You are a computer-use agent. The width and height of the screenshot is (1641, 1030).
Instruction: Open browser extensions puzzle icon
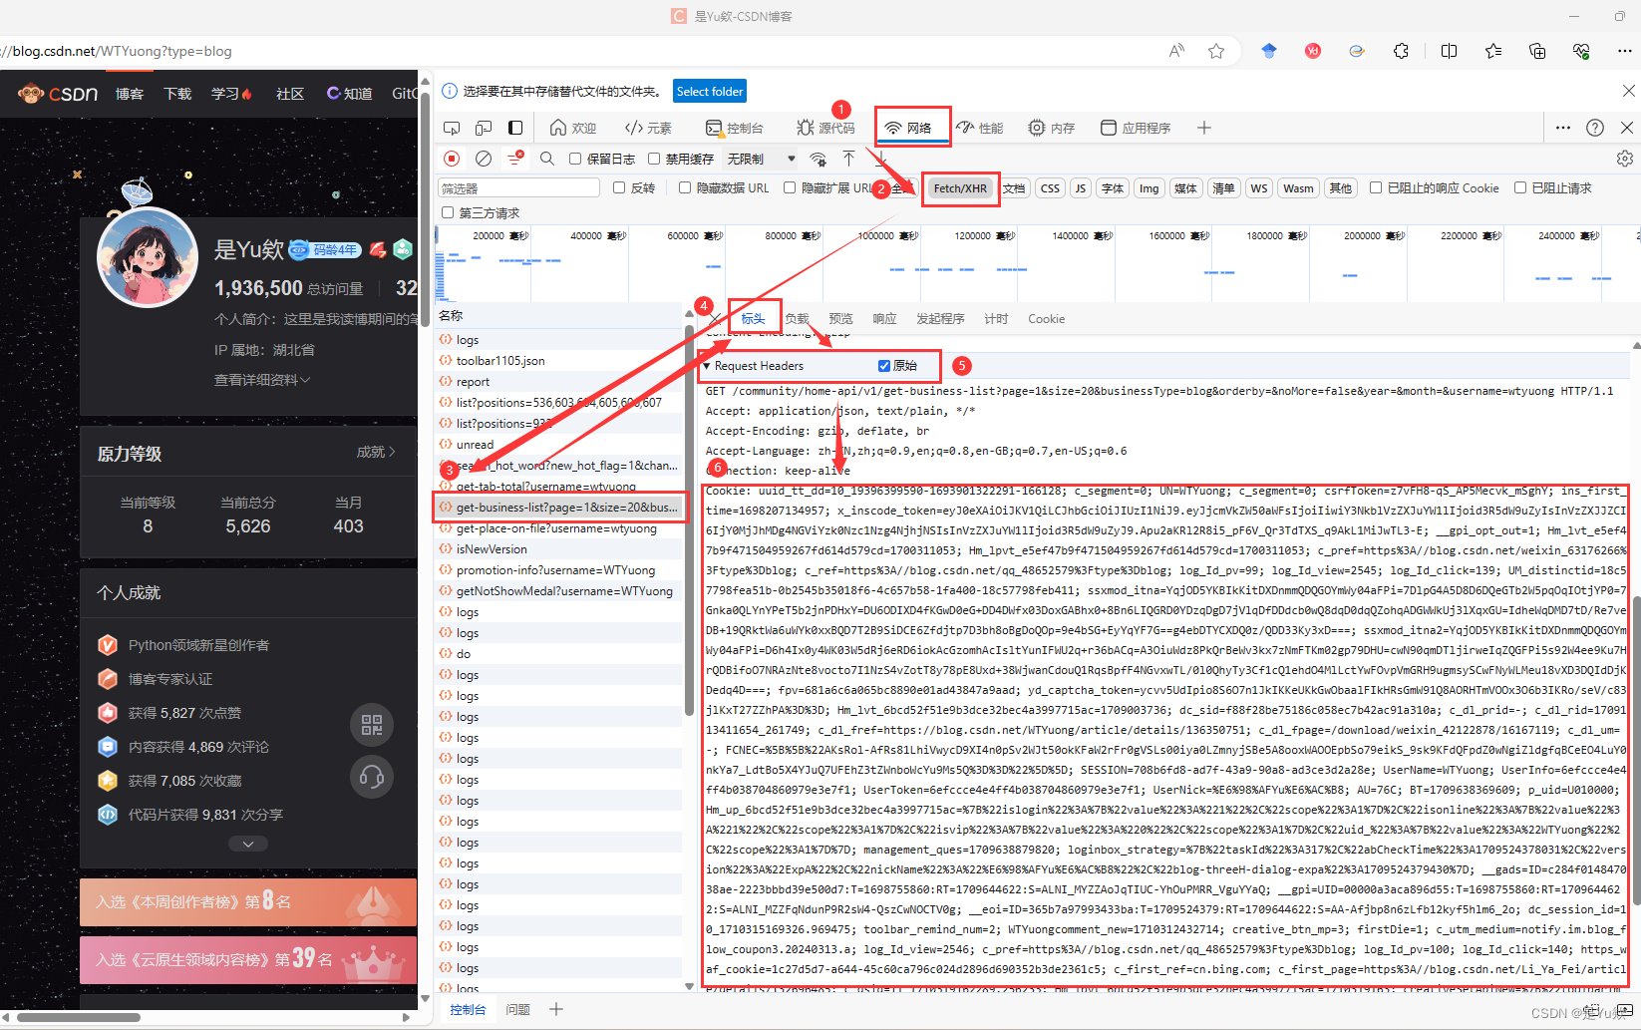pyautogui.click(x=1401, y=51)
